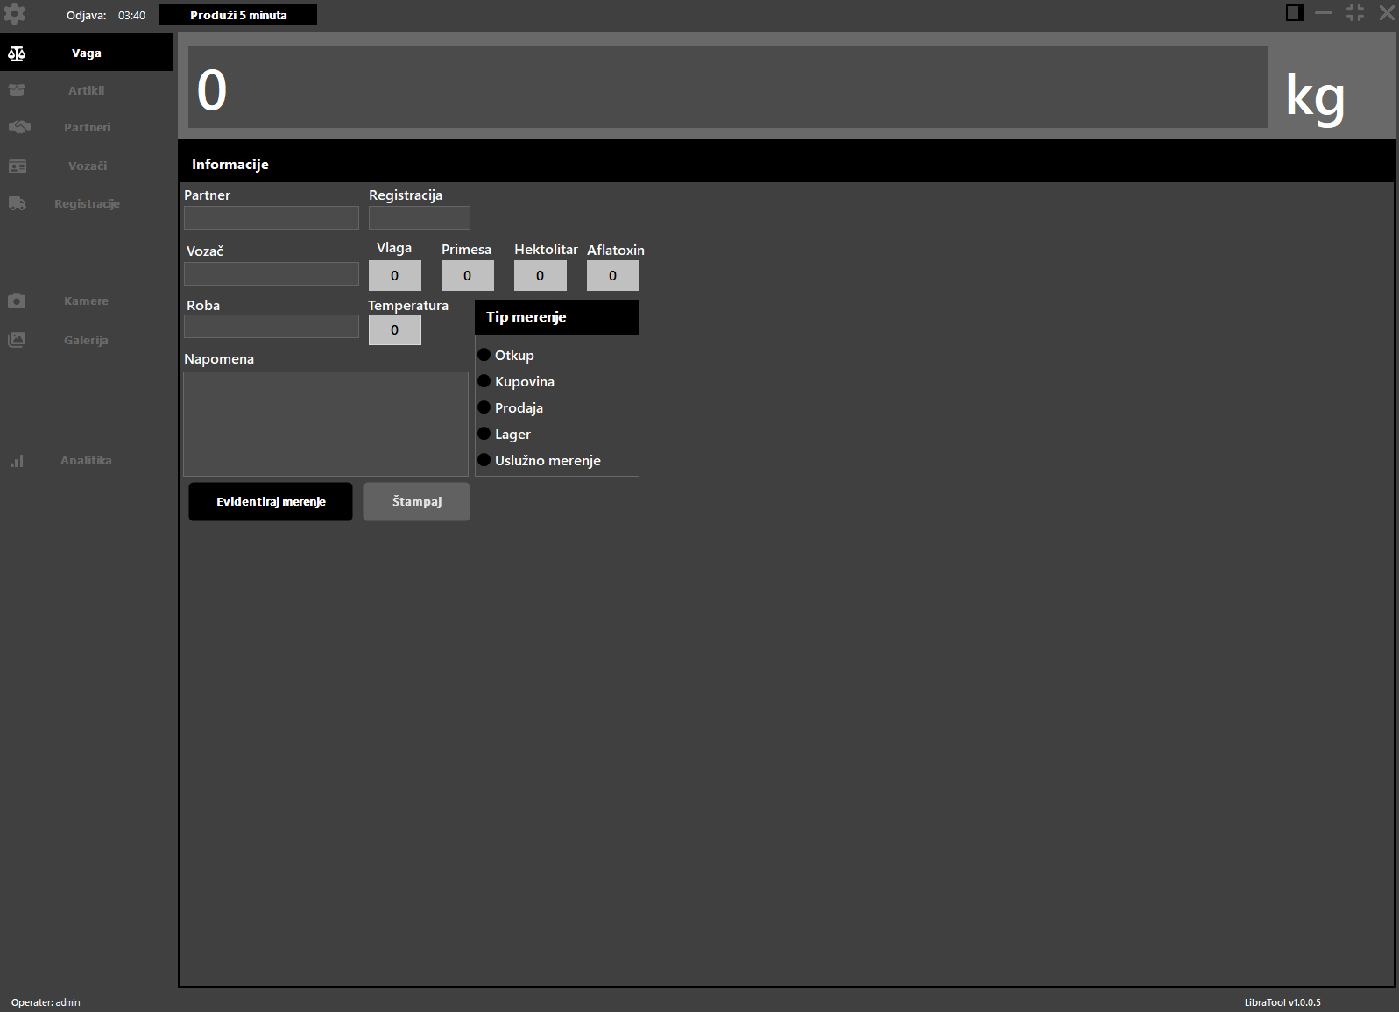This screenshot has height=1012, width=1399.
Task: Go to Artikli in the sidebar
Action: (86, 90)
